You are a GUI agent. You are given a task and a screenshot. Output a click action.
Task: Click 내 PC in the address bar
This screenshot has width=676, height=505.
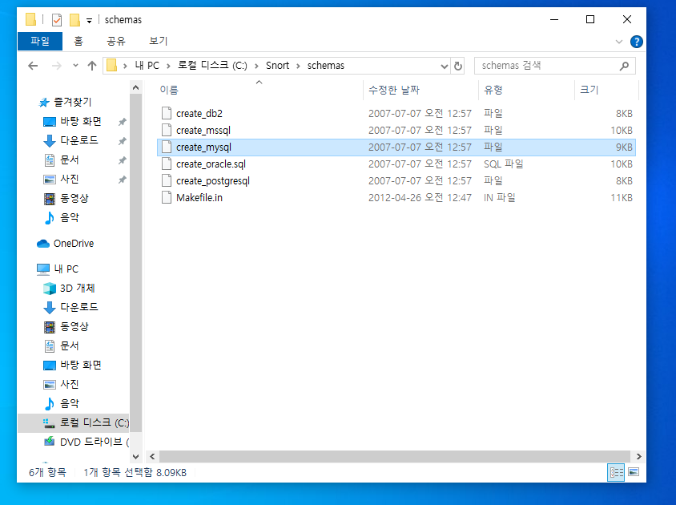coord(147,66)
